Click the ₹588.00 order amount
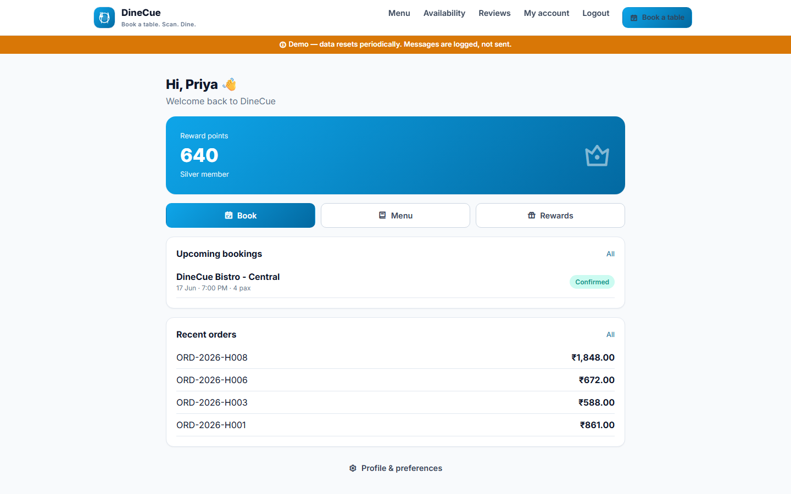Image resolution: width=791 pixels, height=494 pixels. (597, 402)
